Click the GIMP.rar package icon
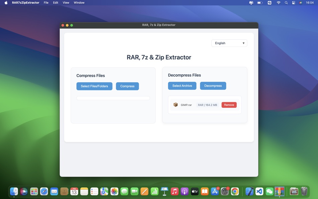The image size is (318, 199). point(176,105)
